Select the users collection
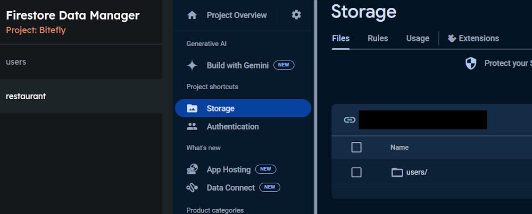 point(16,62)
